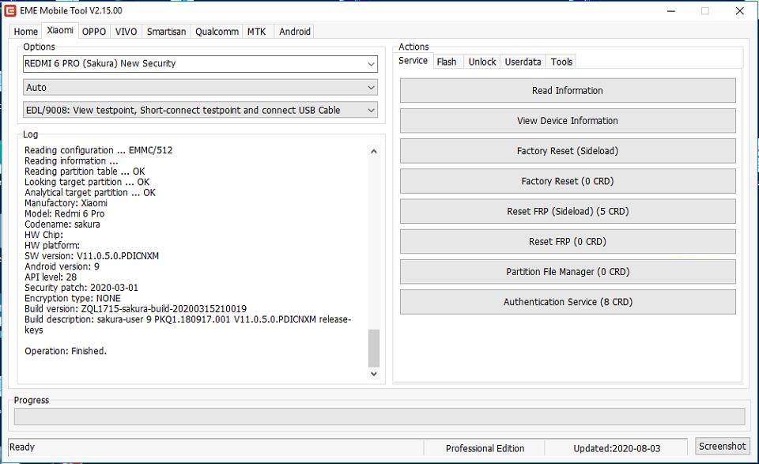Click the Read Information button
Viewport: 759px width, 464px height.
568,90
